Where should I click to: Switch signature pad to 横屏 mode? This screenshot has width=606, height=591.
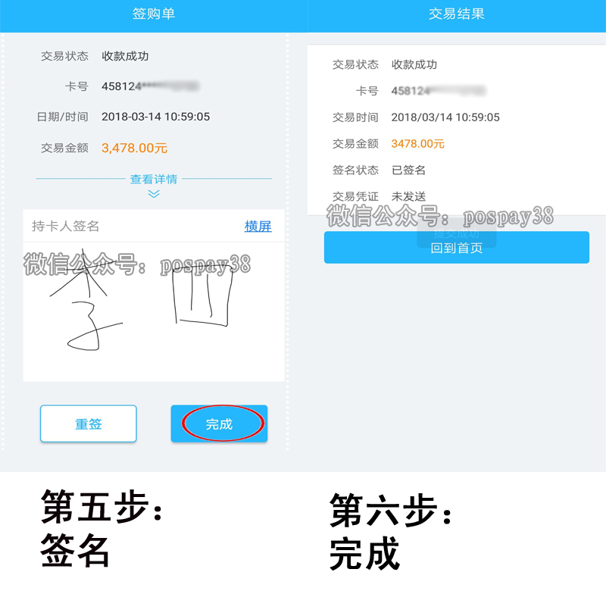pyautogui.click(x=258, y=227)
